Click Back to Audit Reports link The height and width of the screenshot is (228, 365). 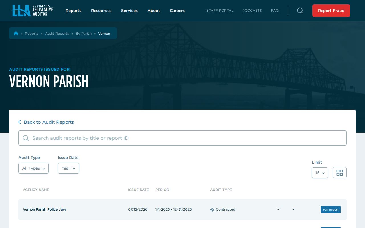coord(46,122)
